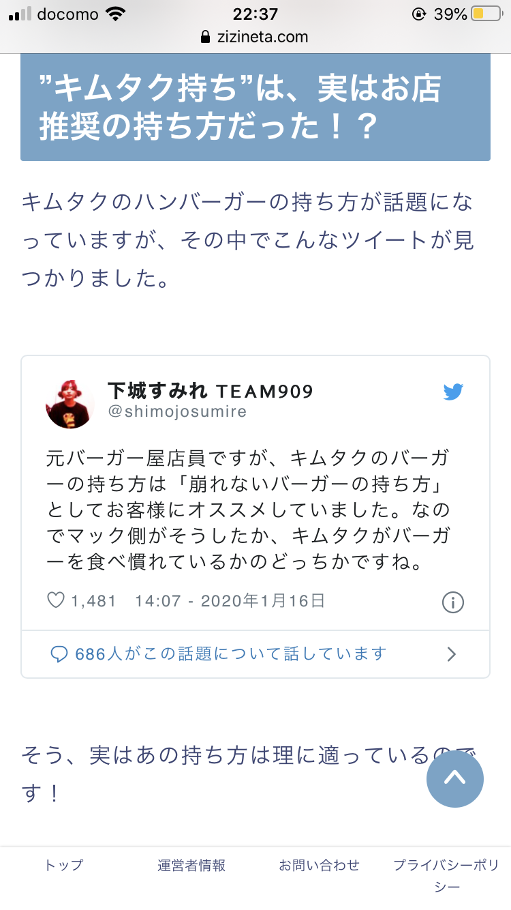Image resolution: width=511 pixels, height=910 pixels.
Task: Open the プライバシーポリシー footer link
Action: pos(447,876)
